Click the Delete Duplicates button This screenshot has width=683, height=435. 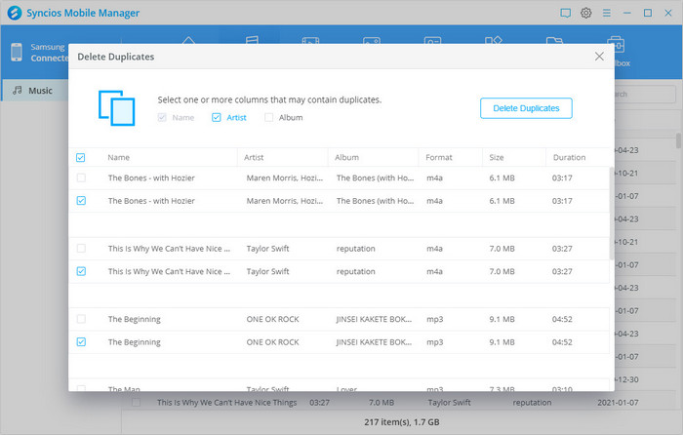[526, 108]
